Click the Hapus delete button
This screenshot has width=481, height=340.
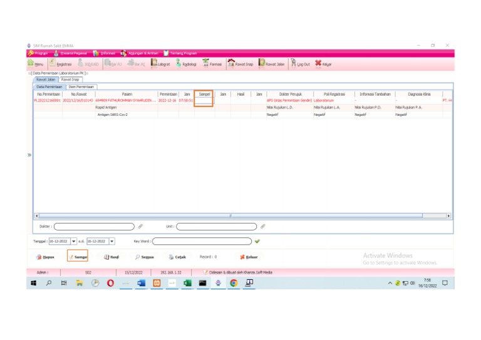43,257
